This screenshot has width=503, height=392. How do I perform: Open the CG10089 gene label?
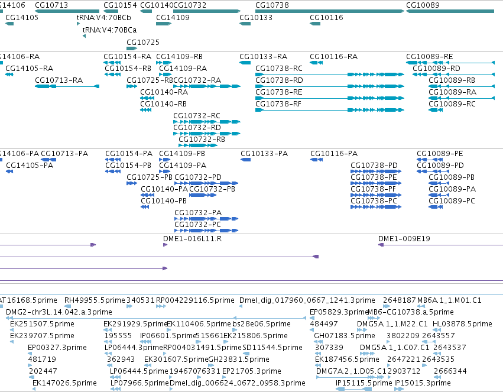point(423,5)
